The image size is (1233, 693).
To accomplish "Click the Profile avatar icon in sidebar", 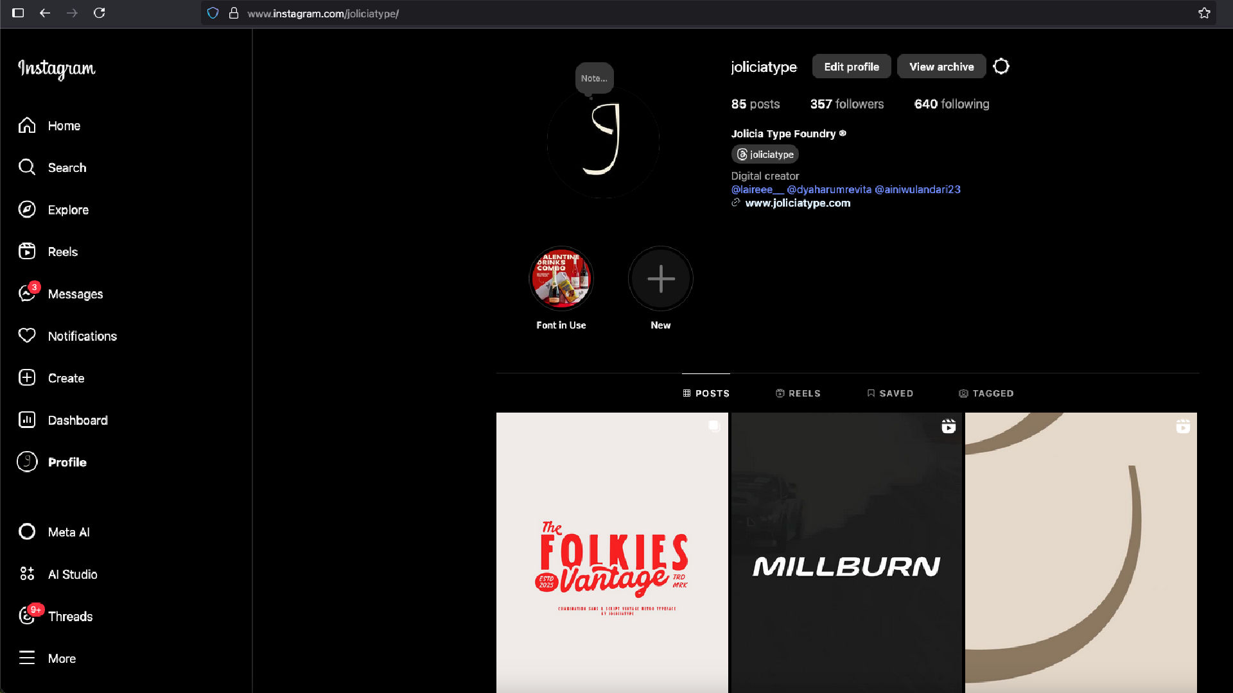I will pos(27,461).
